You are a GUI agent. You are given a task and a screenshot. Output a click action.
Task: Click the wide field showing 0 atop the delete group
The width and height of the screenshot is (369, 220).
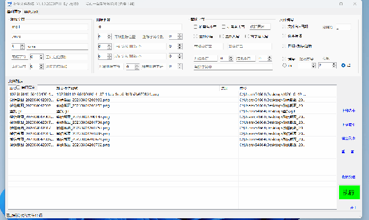click(x=140, y=27)
